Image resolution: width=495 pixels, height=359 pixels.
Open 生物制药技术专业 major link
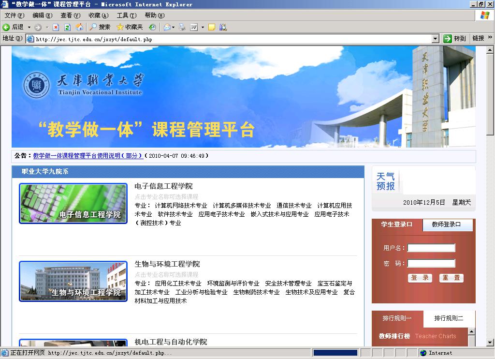click(x=256, y=292)
